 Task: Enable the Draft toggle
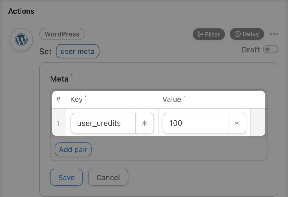pos(271,50)
